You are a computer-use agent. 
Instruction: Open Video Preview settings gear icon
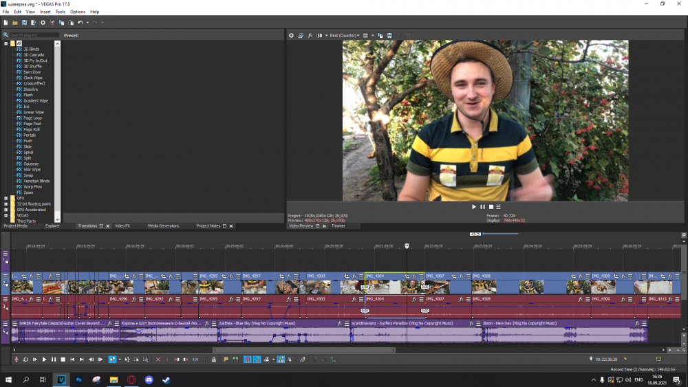pos(291,35)
